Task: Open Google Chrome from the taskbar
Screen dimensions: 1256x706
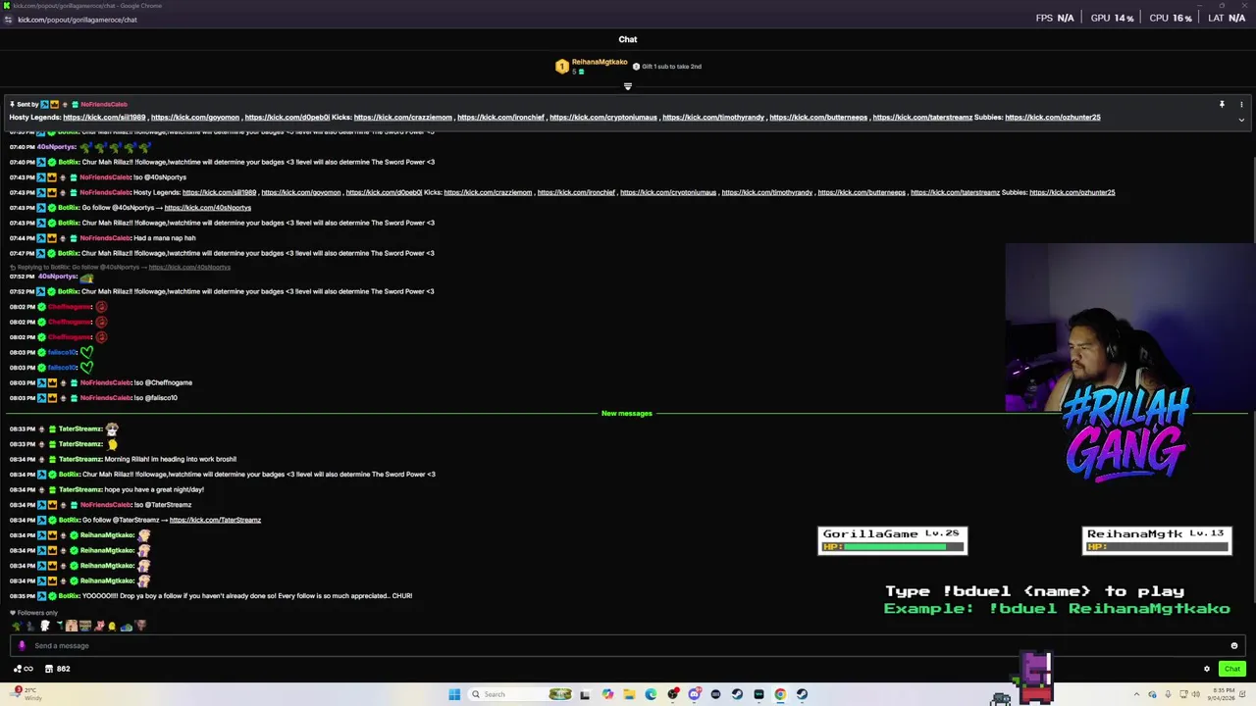Action: tap(780, 694)
